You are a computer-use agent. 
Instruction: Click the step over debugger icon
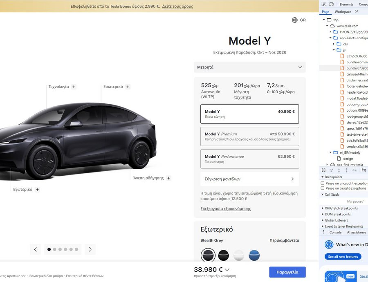click(331, 170)
